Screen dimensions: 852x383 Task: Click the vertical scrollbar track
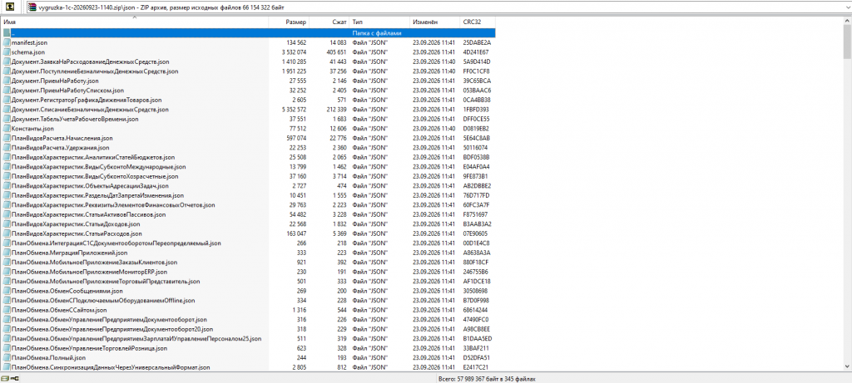point(847,217)
